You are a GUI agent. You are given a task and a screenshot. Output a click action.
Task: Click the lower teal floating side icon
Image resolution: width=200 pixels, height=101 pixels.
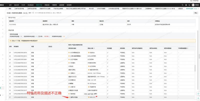[198, 98]
